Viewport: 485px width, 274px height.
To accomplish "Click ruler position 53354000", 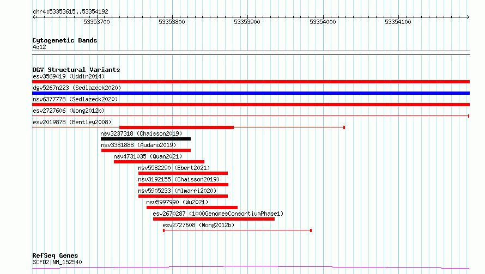I will tap(323, 22).
